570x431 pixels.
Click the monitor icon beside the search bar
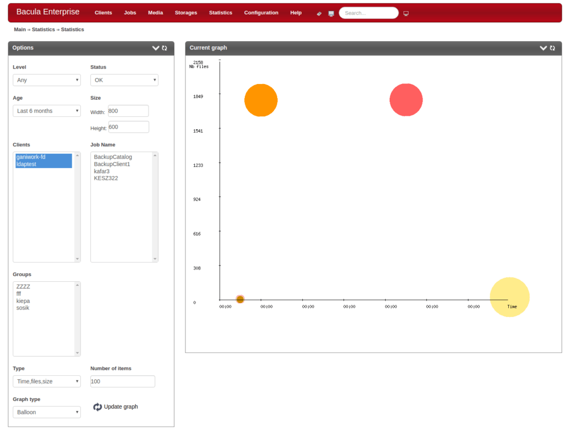(x=331, y=13)
